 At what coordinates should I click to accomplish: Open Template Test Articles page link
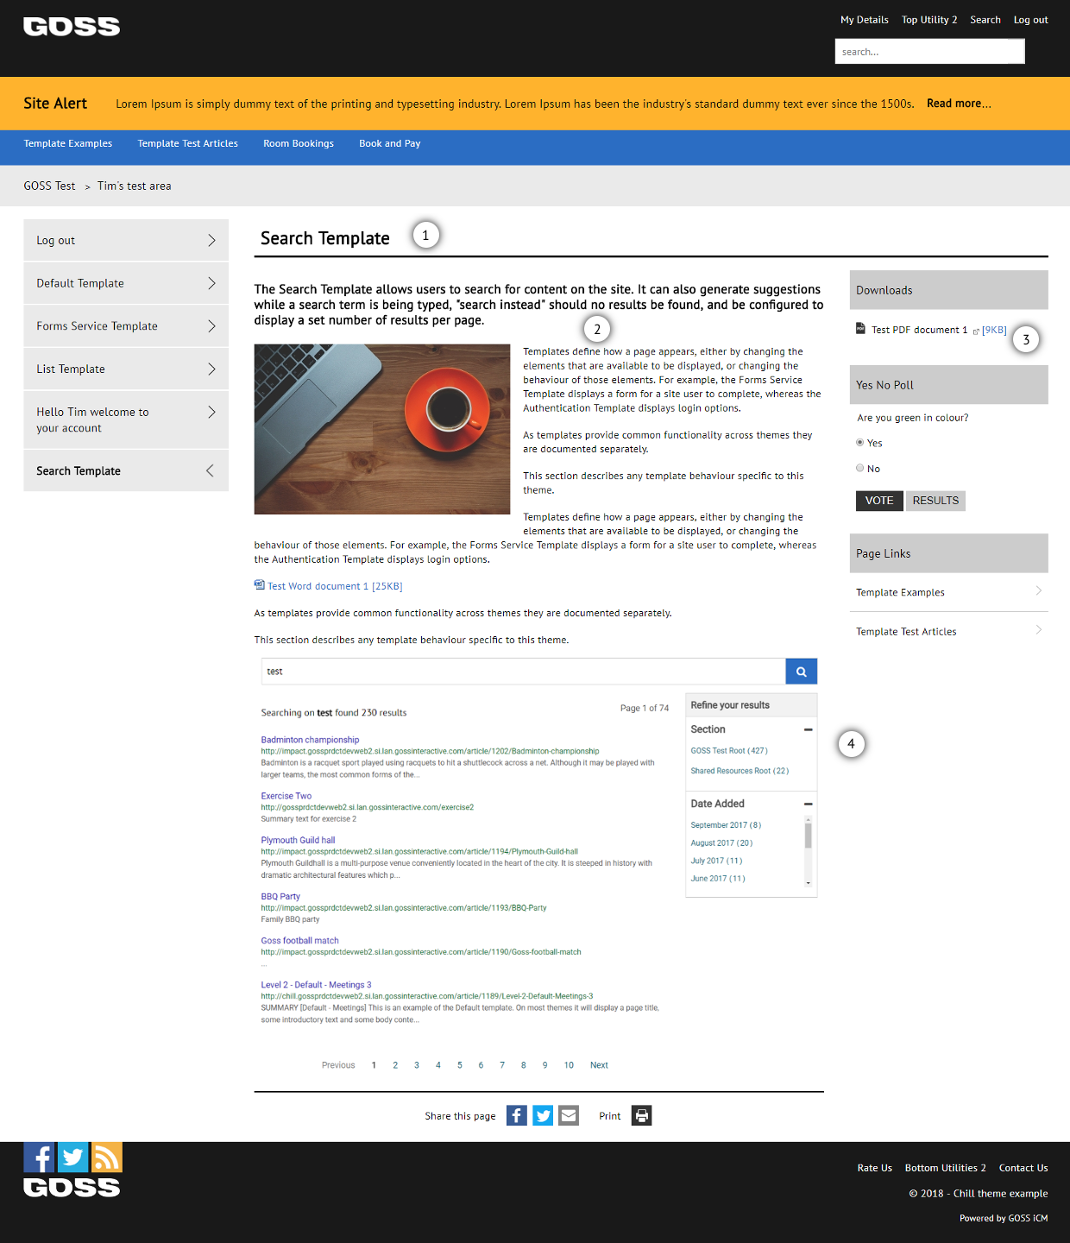tap(906, 632)
